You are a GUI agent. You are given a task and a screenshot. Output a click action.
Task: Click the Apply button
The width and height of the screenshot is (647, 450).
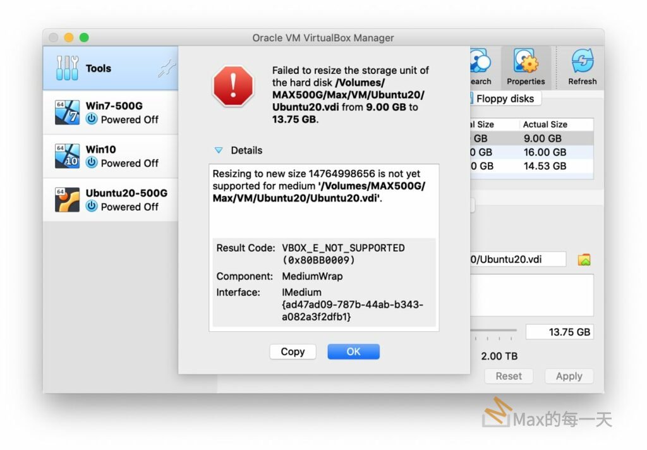tap(569, 376)
